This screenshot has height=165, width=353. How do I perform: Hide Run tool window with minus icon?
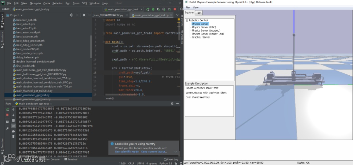pos(177,104)
